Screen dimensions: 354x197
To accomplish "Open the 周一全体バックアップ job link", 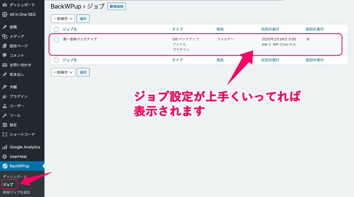I will [80, 39].
